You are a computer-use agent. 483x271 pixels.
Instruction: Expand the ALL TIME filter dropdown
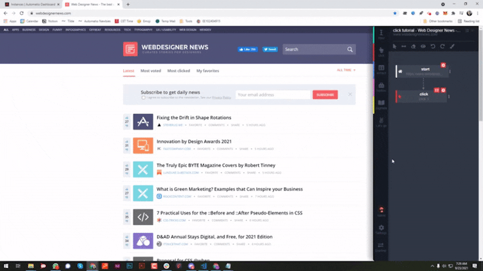[x=346, y=70]
